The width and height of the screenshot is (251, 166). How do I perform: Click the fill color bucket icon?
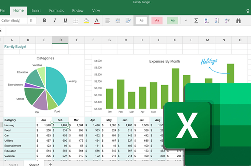click(x=86, y=21)
